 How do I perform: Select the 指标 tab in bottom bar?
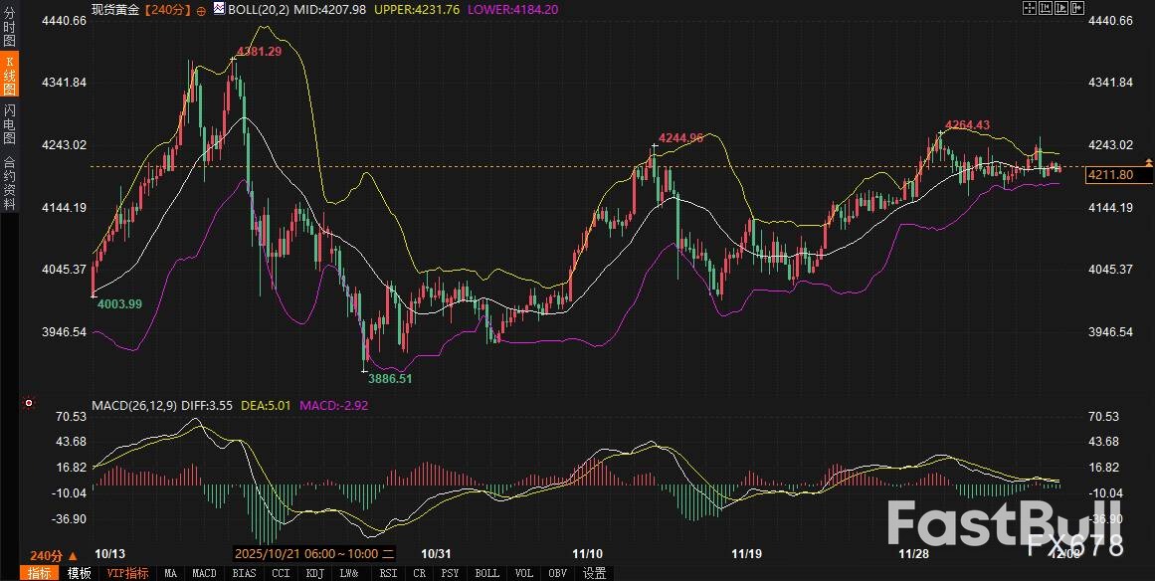pos(40,573)
